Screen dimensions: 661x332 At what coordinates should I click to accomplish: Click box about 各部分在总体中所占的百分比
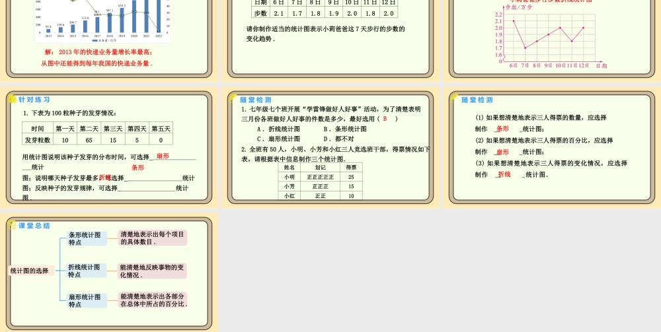(153, 300)
